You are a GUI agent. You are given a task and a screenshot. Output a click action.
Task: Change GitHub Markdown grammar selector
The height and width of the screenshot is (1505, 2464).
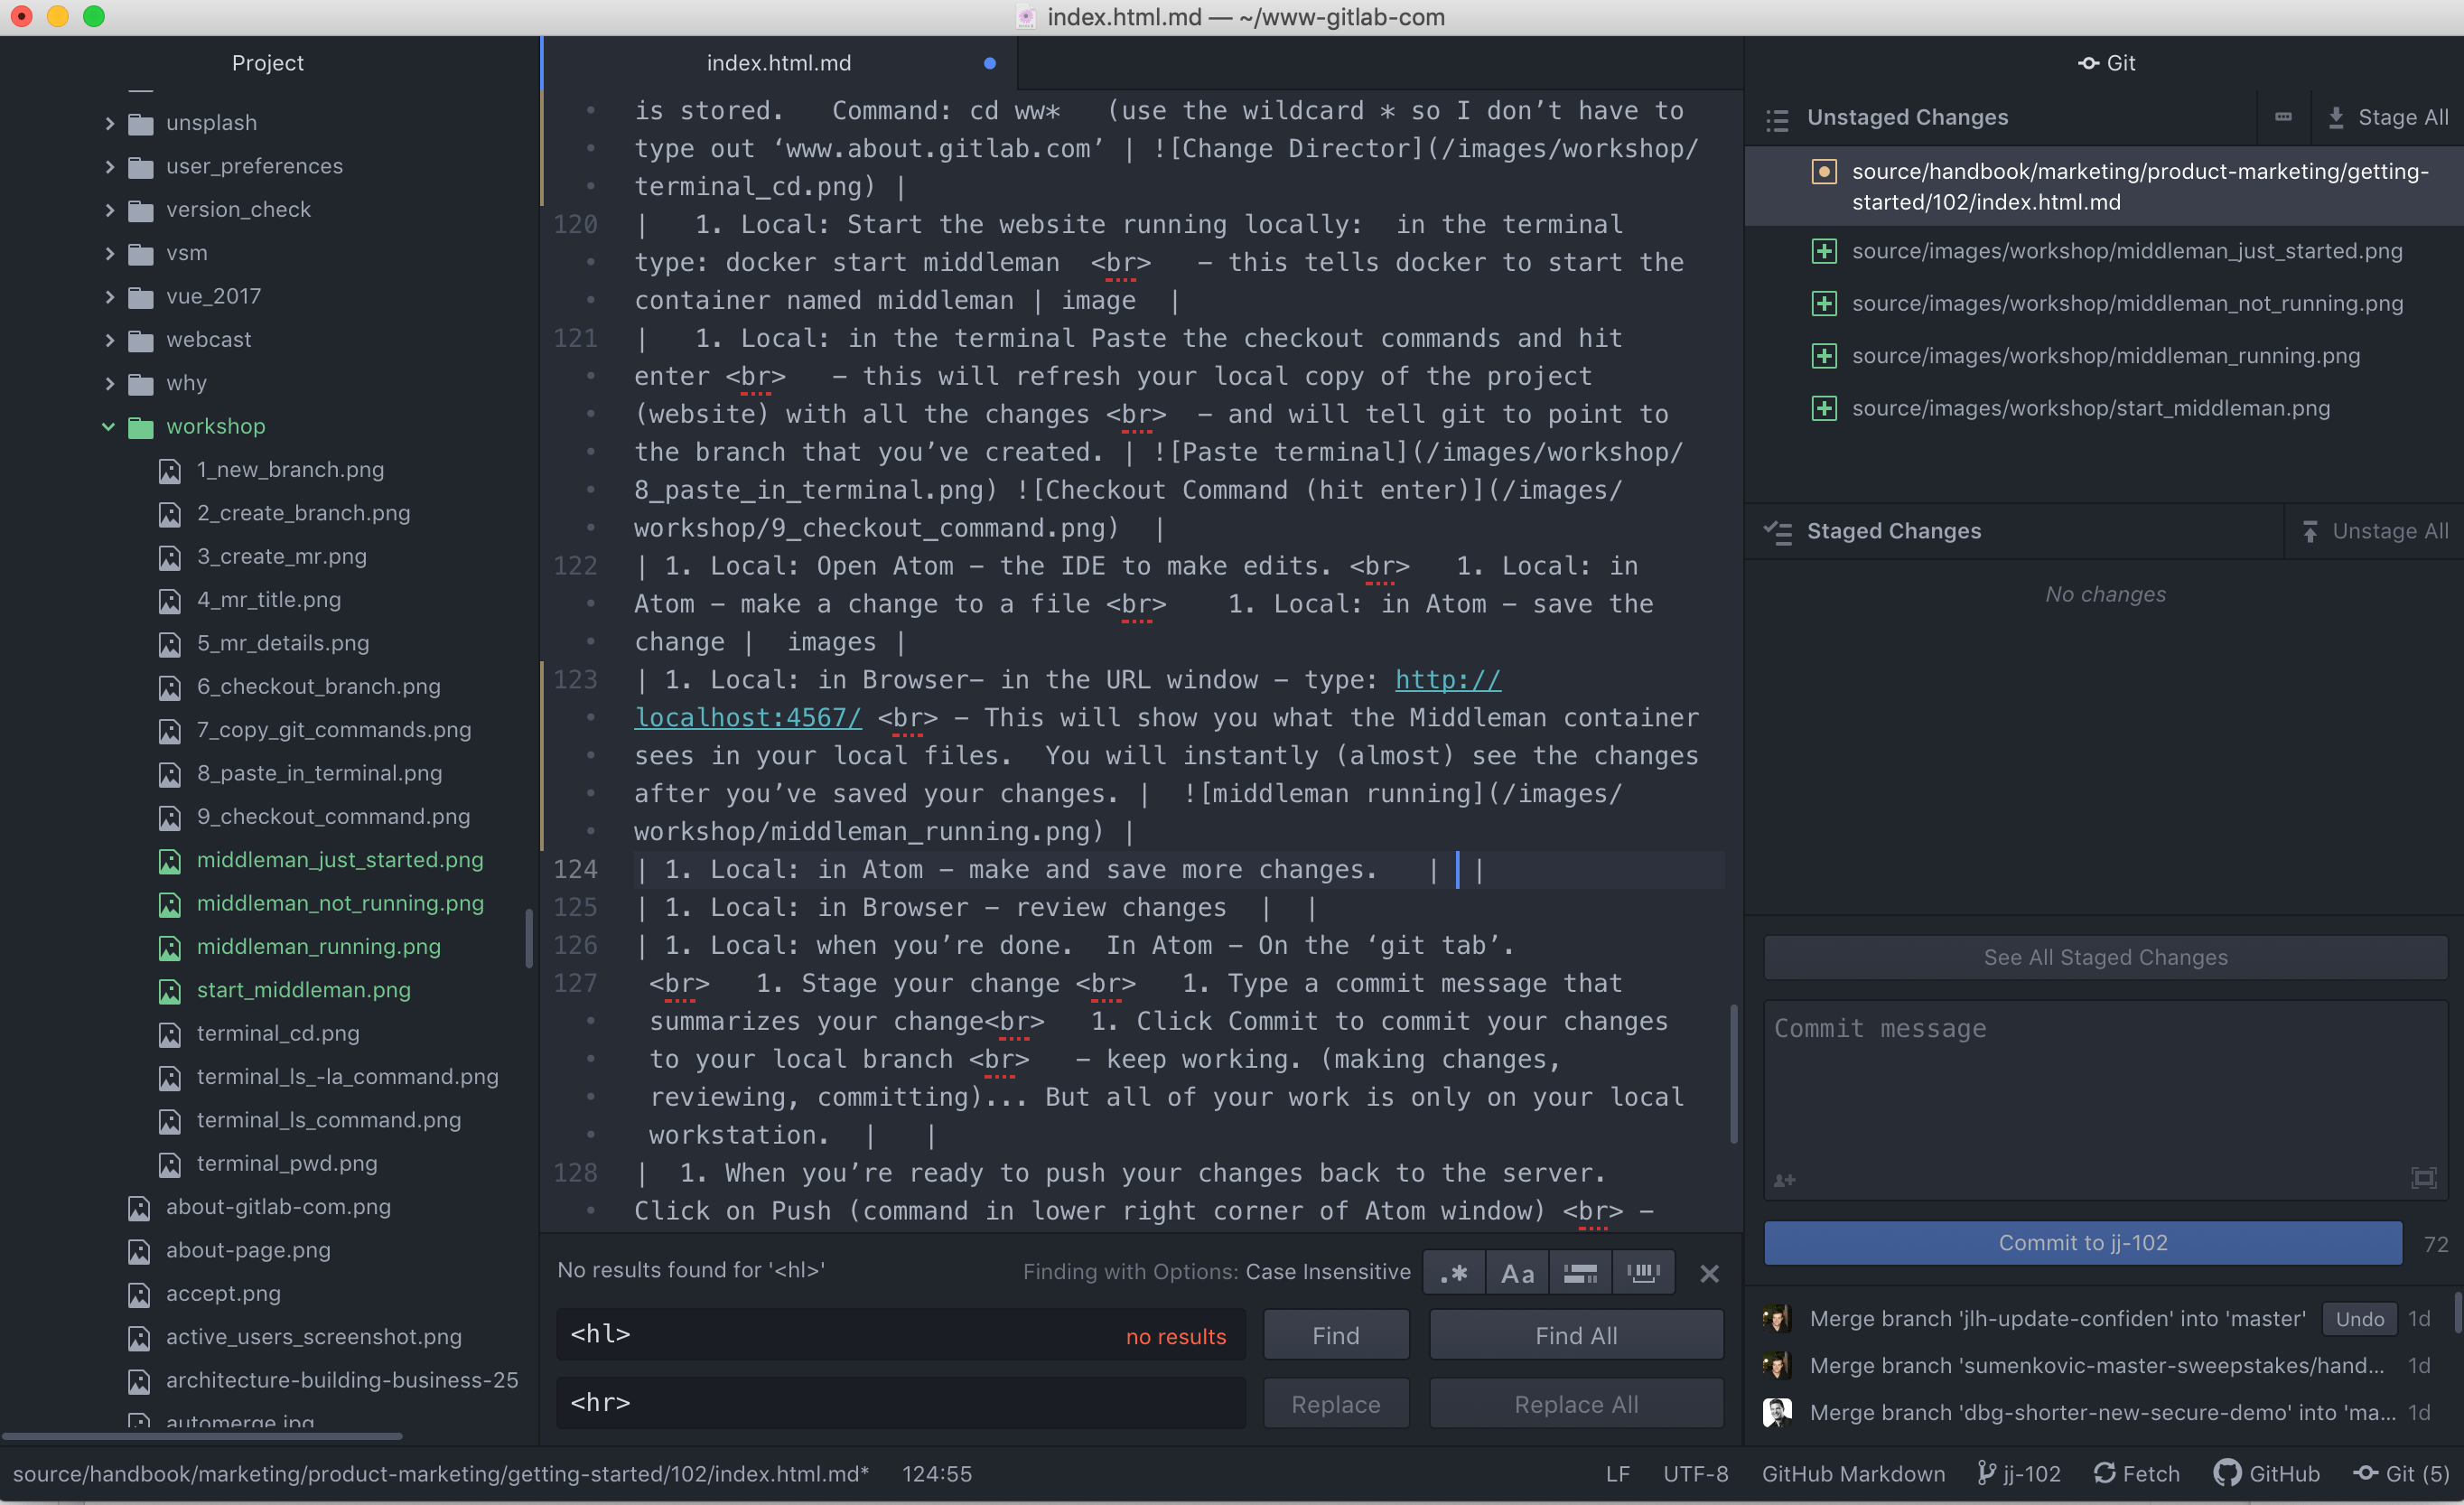[x=1854, y=1474]
